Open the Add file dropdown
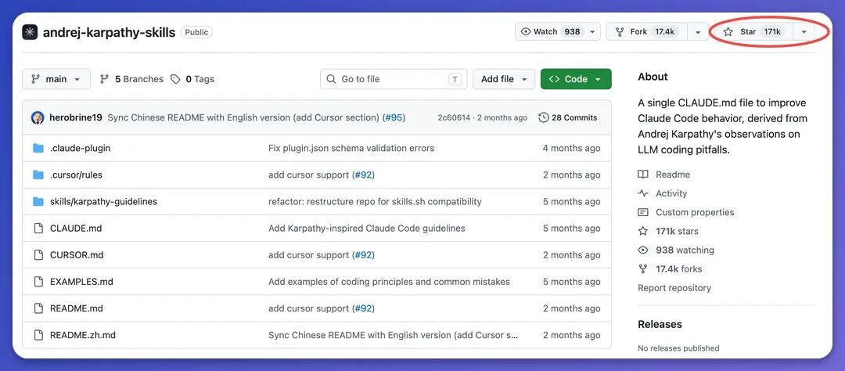Viewport: 845px width, 371px height. (x=504, y=79)
